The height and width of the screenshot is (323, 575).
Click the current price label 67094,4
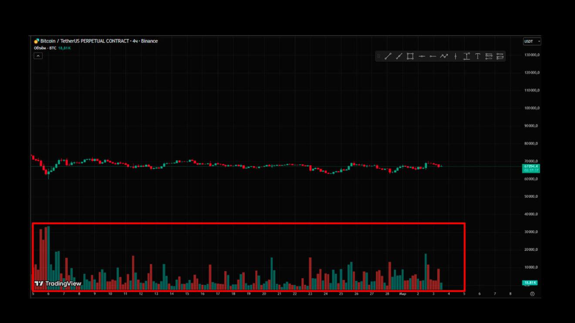[x=531, y=166]
